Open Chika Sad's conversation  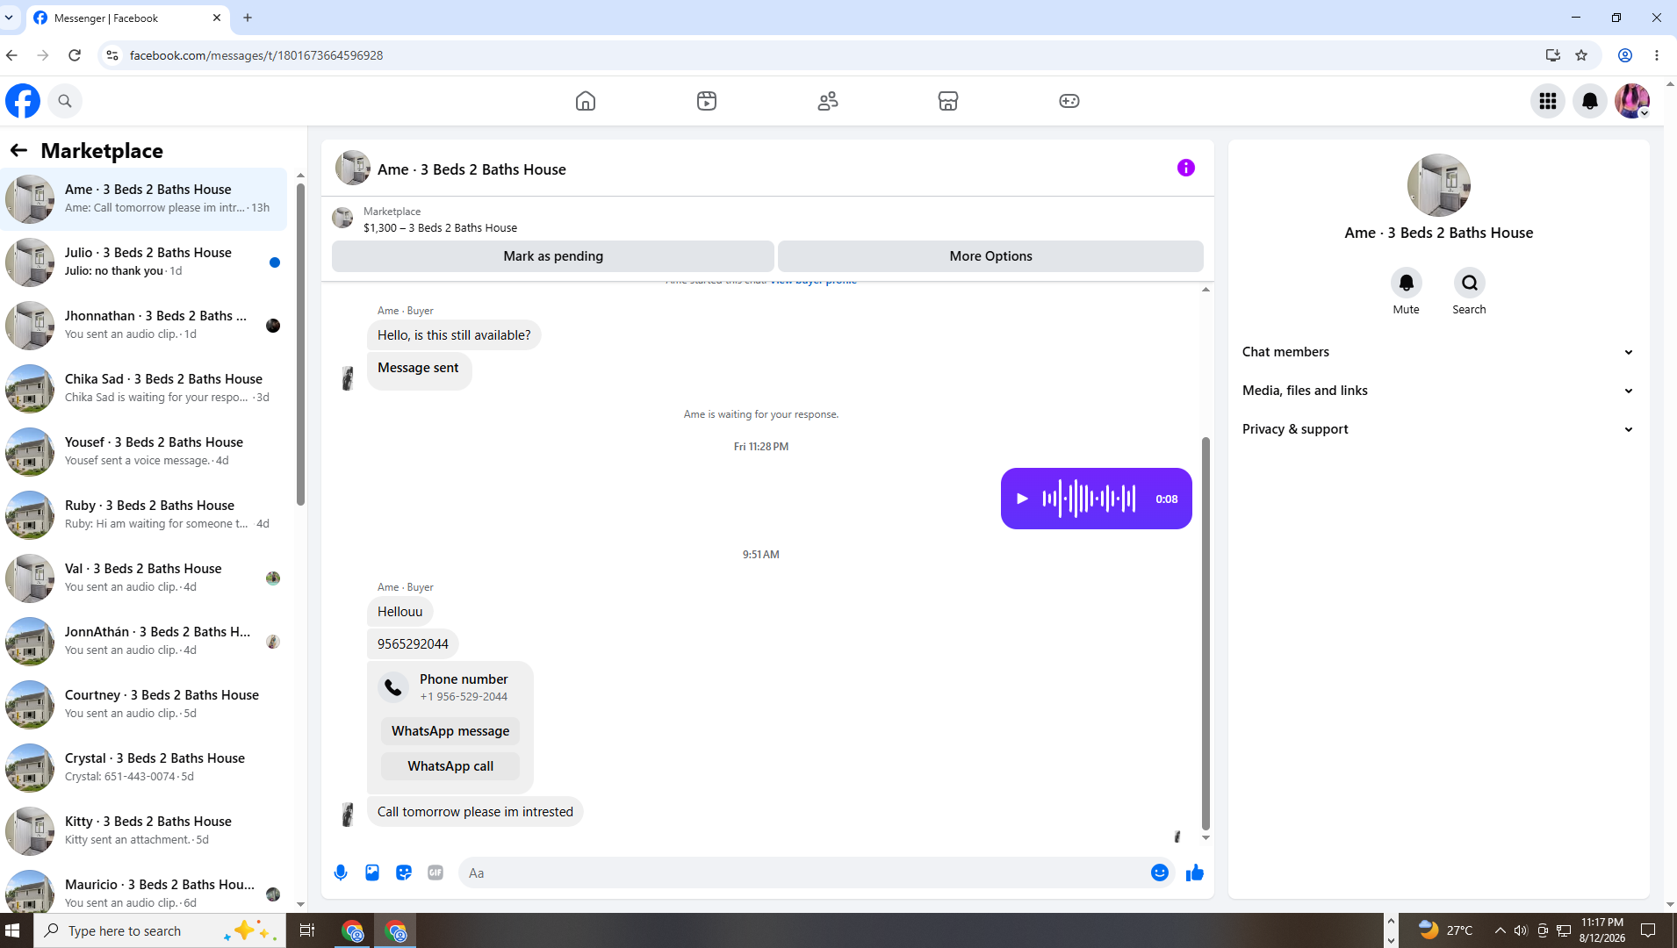pos(144,389)
